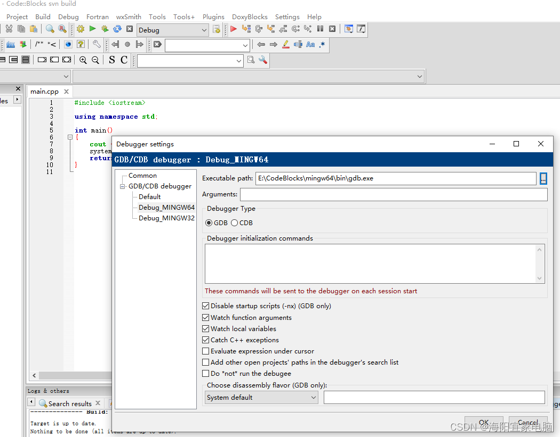Click the Executable path input field
This screenshot has width=560, height=437.
[396, 178]
